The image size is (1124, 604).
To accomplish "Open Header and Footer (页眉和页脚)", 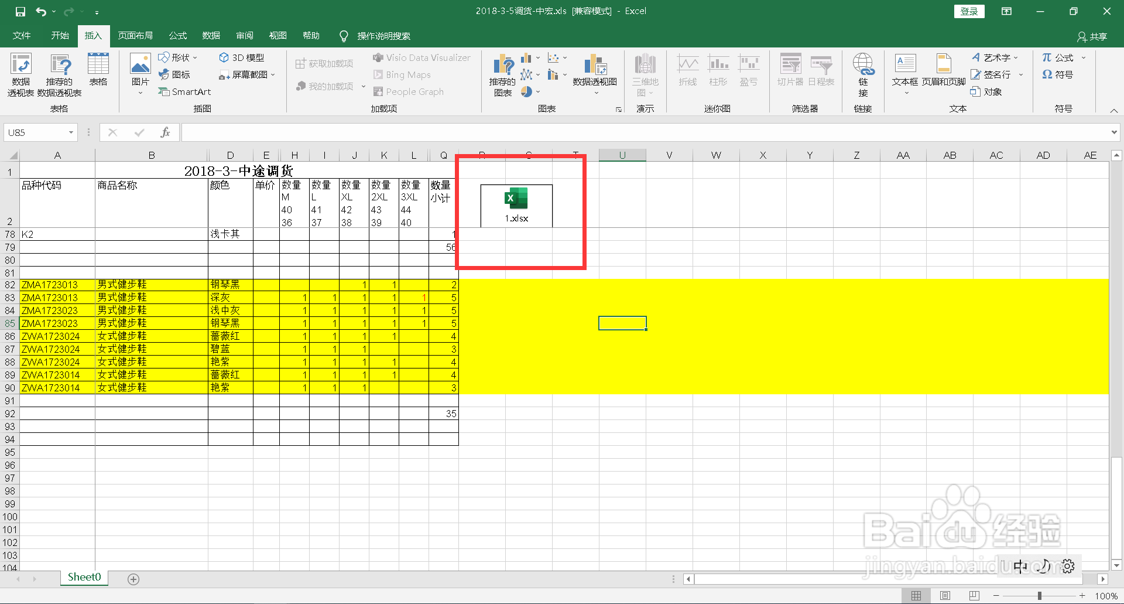I will point(944,70).
